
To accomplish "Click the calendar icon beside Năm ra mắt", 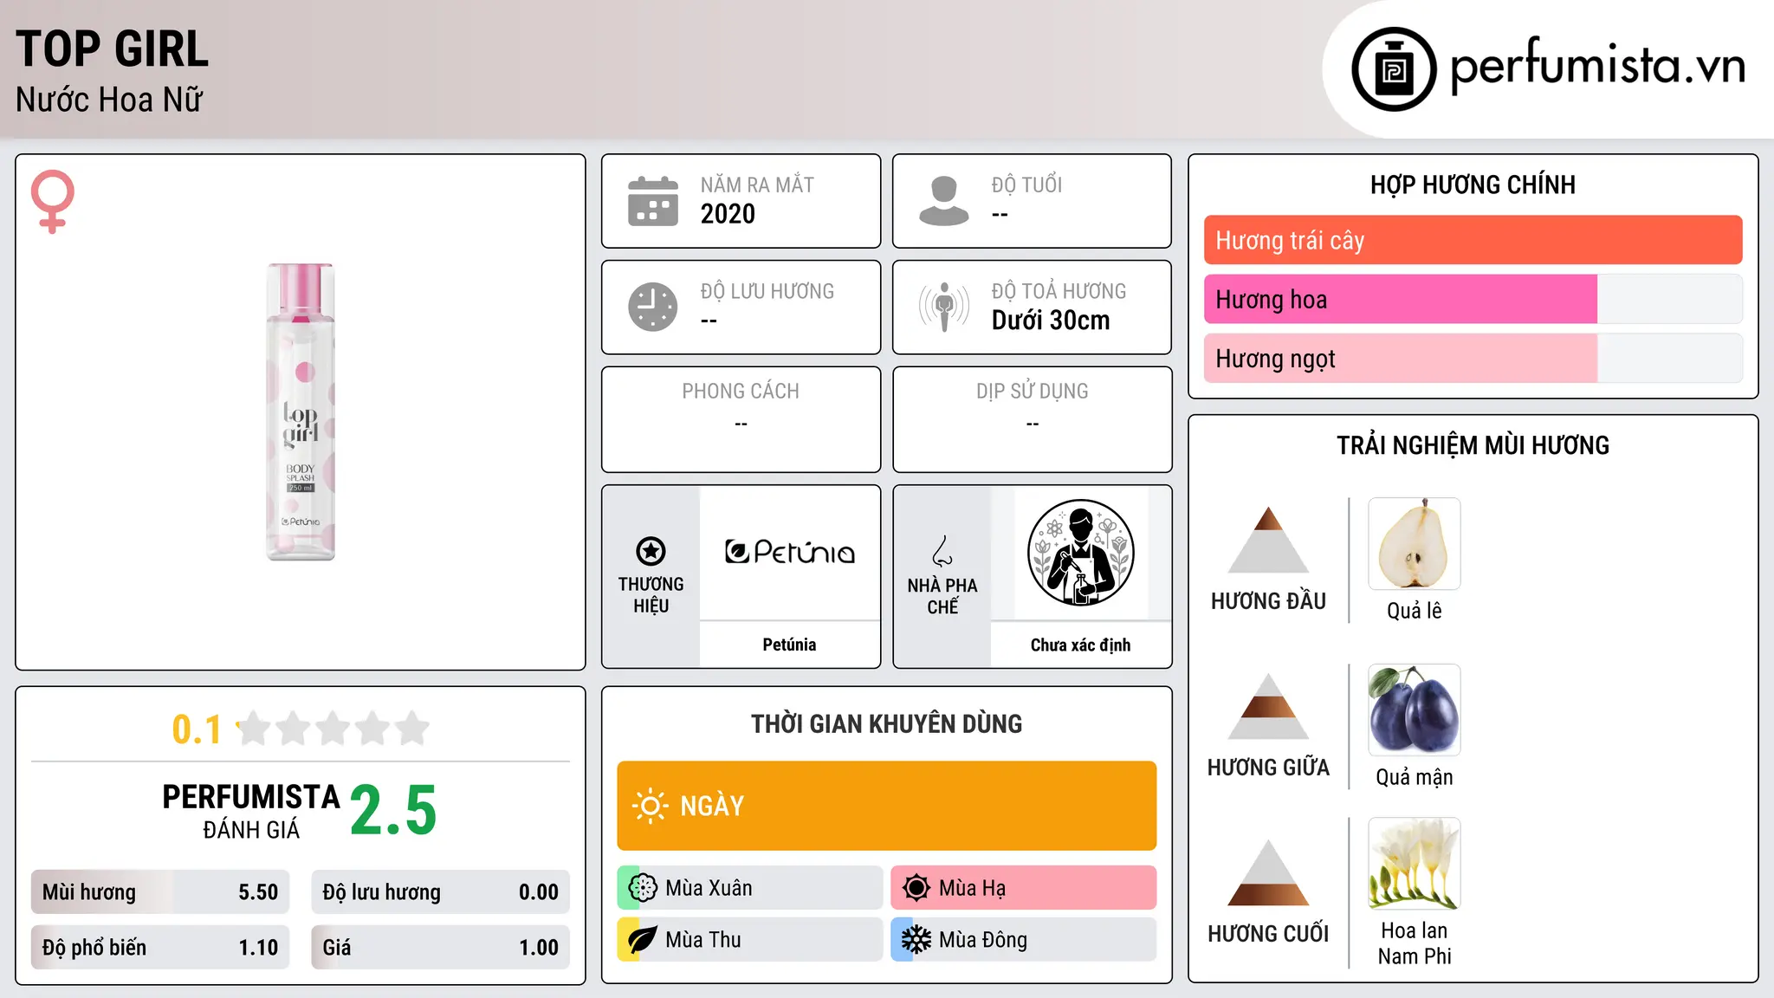I will tap(653, 201).
